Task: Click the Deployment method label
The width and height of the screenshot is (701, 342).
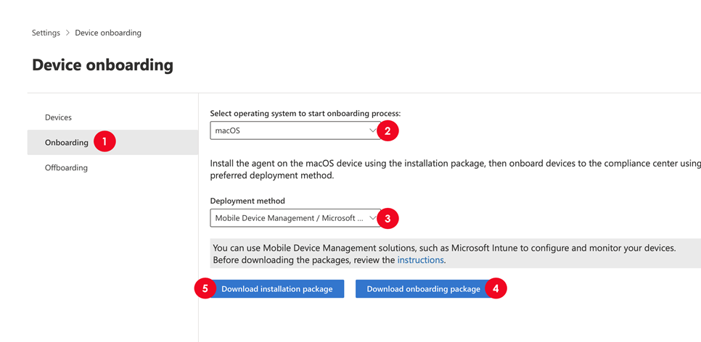Action: point(247,201)
